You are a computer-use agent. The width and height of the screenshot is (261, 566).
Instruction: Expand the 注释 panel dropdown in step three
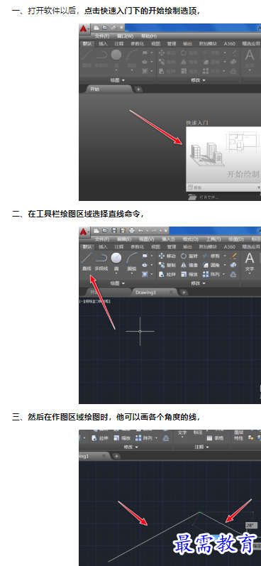[x=201, y=447]
